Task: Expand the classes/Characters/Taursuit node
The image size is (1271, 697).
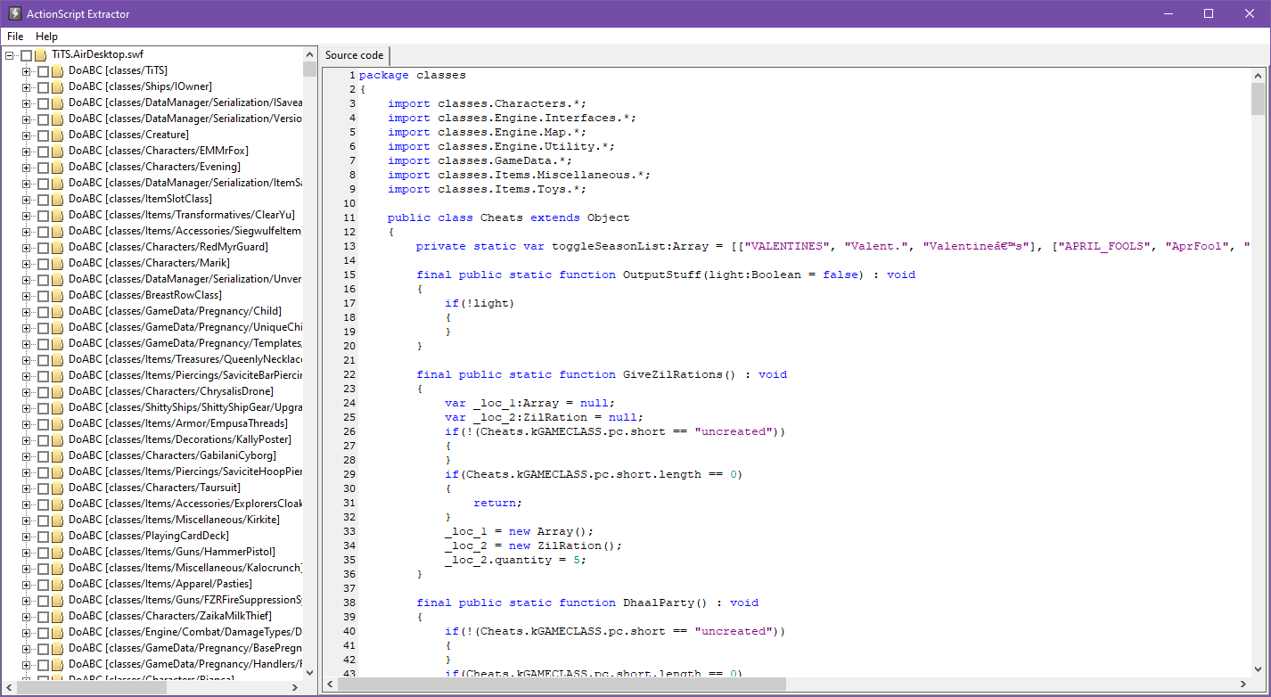Action: [x=26, y=488]
